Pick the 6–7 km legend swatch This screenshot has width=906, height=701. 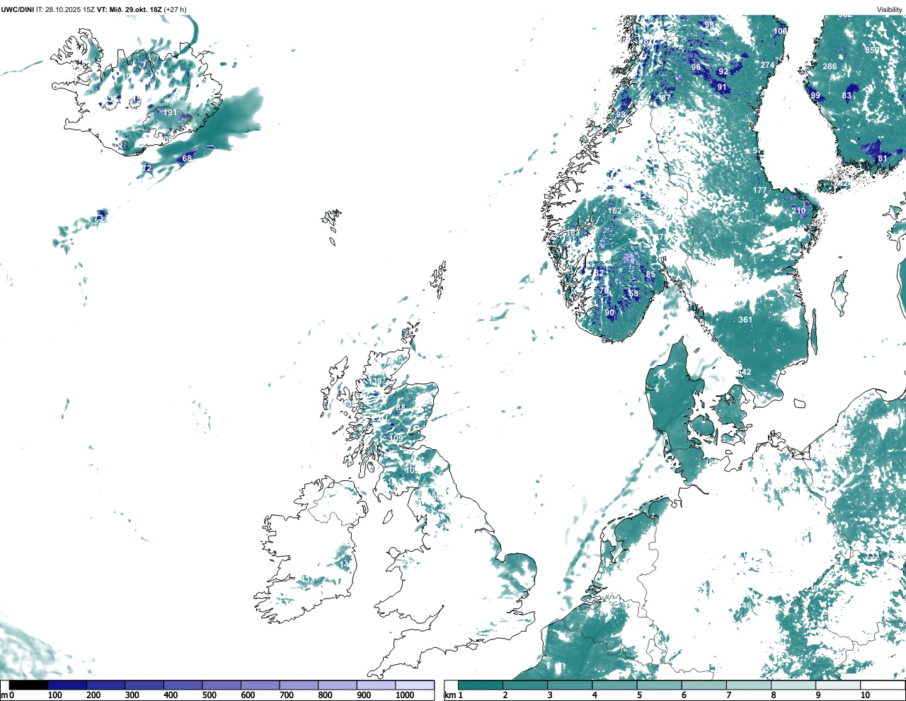point(704,685)
